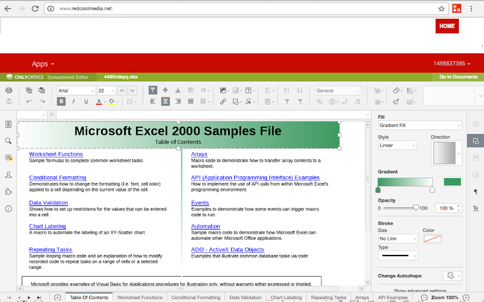Click Insert Equation icon
This screenshot has height=302, width=484.
pyautogui.click(x=248, y=101)
